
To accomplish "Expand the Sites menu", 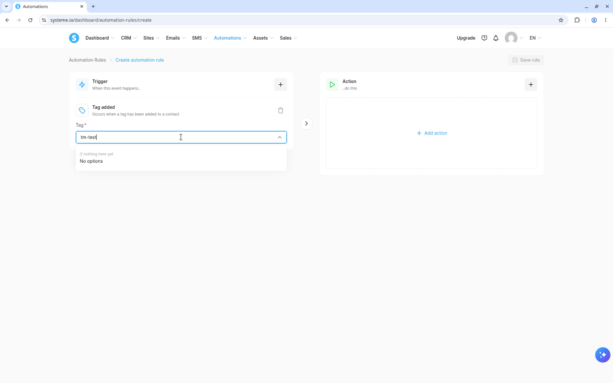I will point(151,38).
